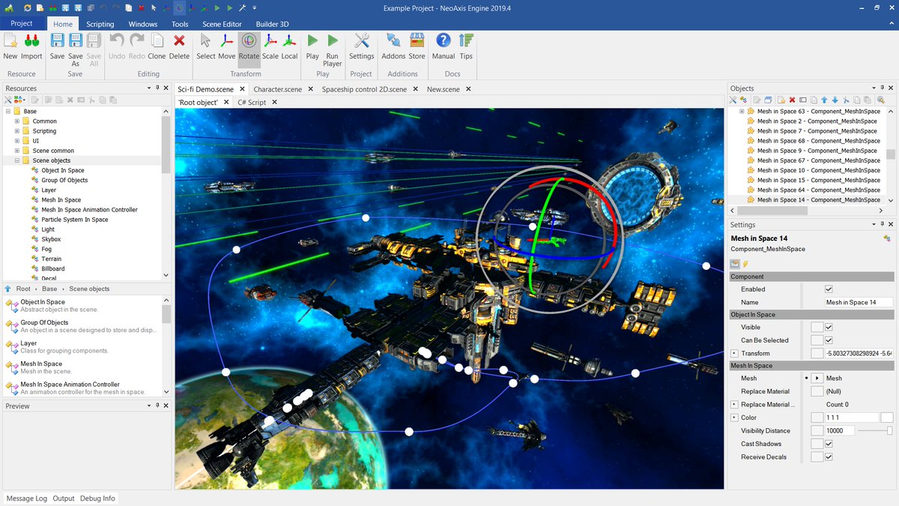Open the Spaceship control 2D.scene tab
The height and width of the screenshot is (506, 899).
[364, 89]
